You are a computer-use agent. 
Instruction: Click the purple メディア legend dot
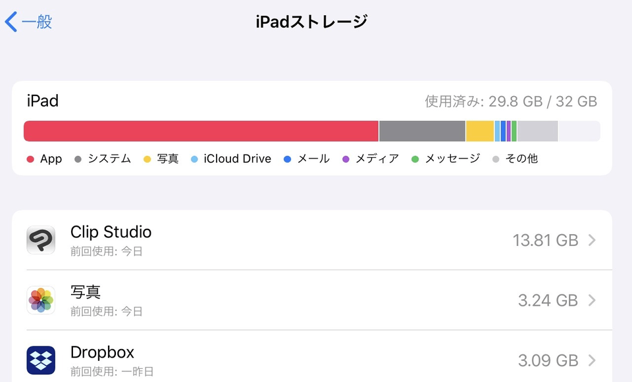346,159
